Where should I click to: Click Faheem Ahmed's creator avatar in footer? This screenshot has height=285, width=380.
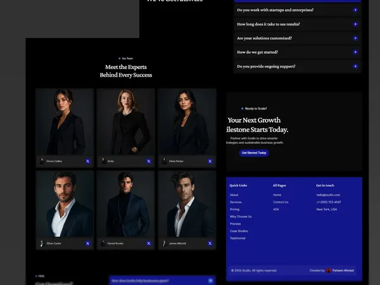click(x=329, y=270)
